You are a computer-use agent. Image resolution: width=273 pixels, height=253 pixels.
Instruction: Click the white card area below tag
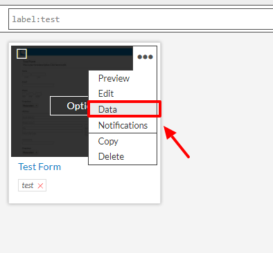[85, 197]
